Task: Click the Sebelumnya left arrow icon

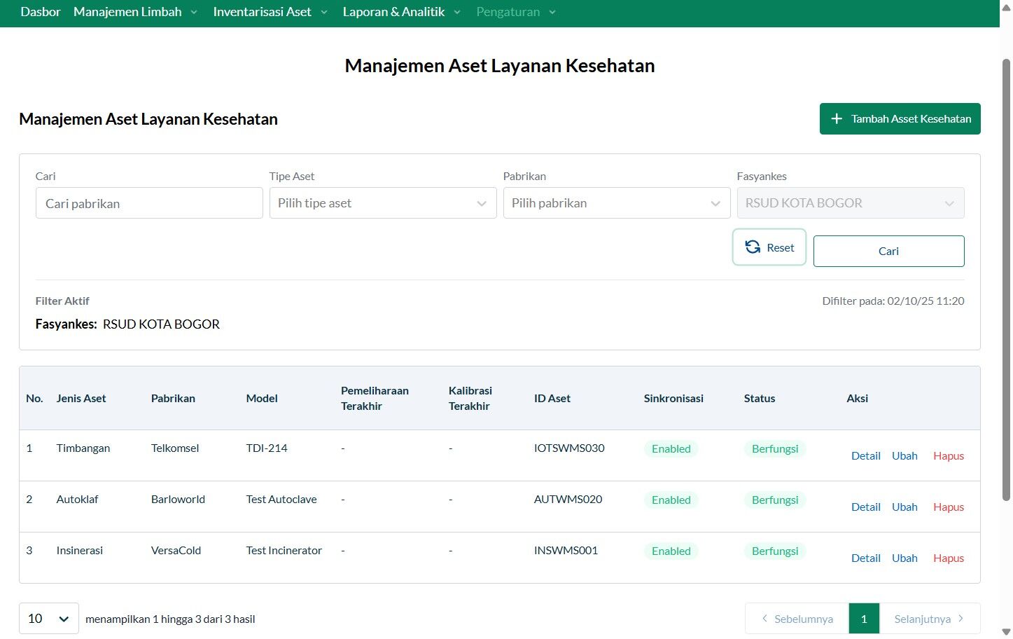Action: [x=764, y=619]
